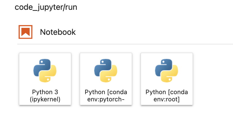Click Python logo on conda env:pytorch card
This screenshot has height=114, width=233.
coord(106,70)
